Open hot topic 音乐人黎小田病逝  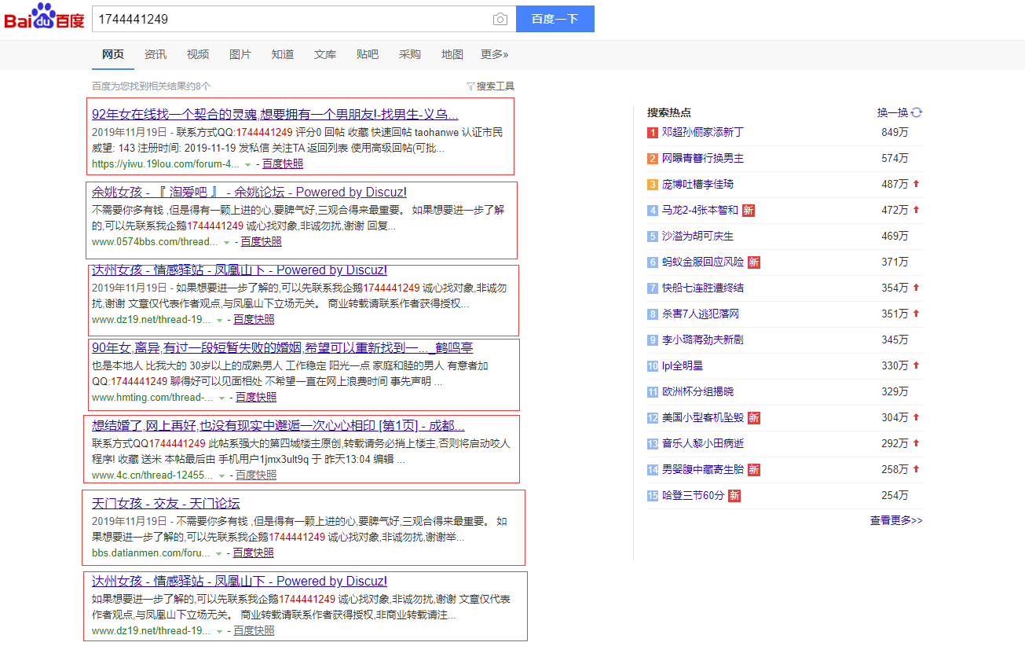click(702, 443)
